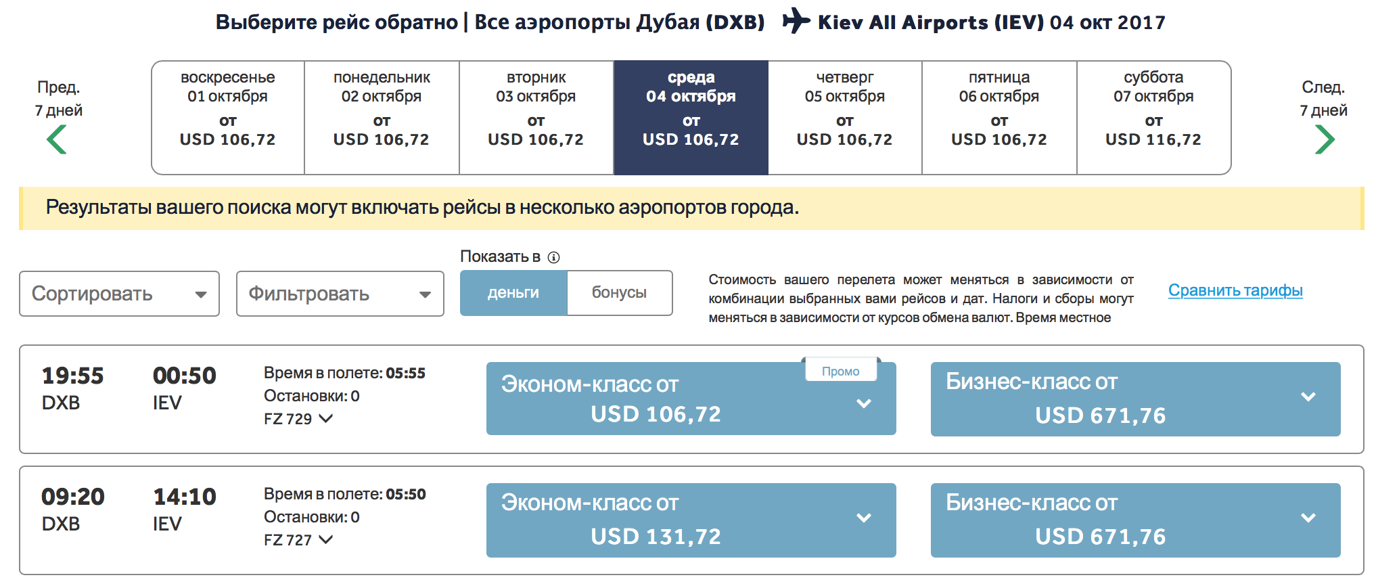This screenshot has height=586, width=1376.
Task: Switch price display to деньги
Action: coord(513,293)
